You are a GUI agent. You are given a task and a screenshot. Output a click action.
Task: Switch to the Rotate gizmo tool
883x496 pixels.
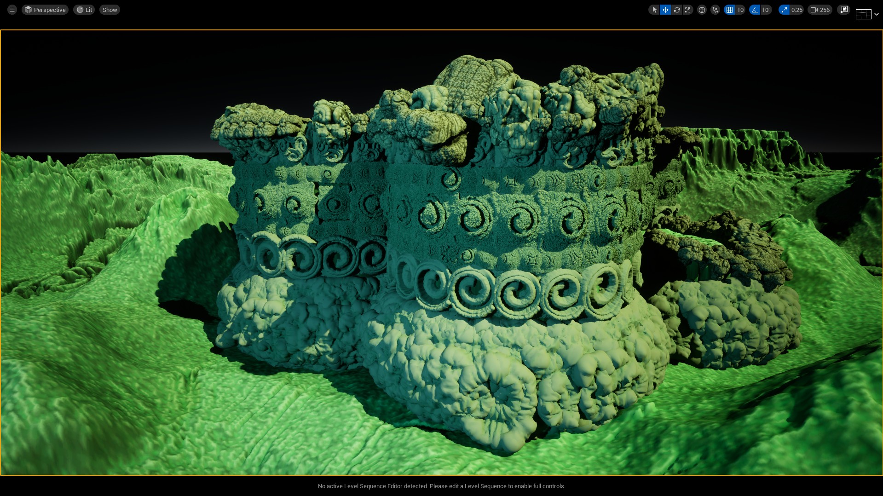tap(677, 10)
